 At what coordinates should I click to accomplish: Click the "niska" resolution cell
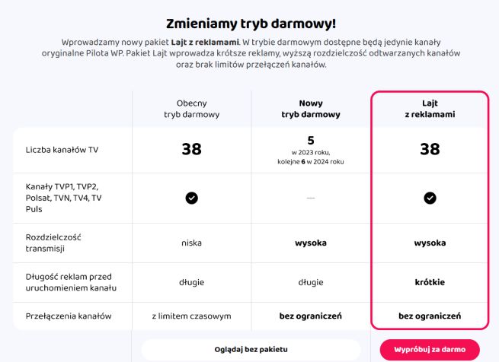[x=191, y=243]
